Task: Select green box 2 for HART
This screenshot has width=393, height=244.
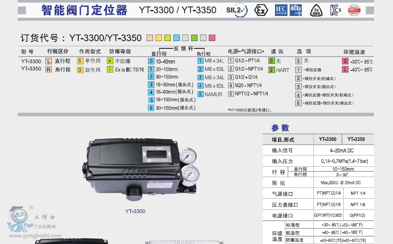Action: point(272,70)
